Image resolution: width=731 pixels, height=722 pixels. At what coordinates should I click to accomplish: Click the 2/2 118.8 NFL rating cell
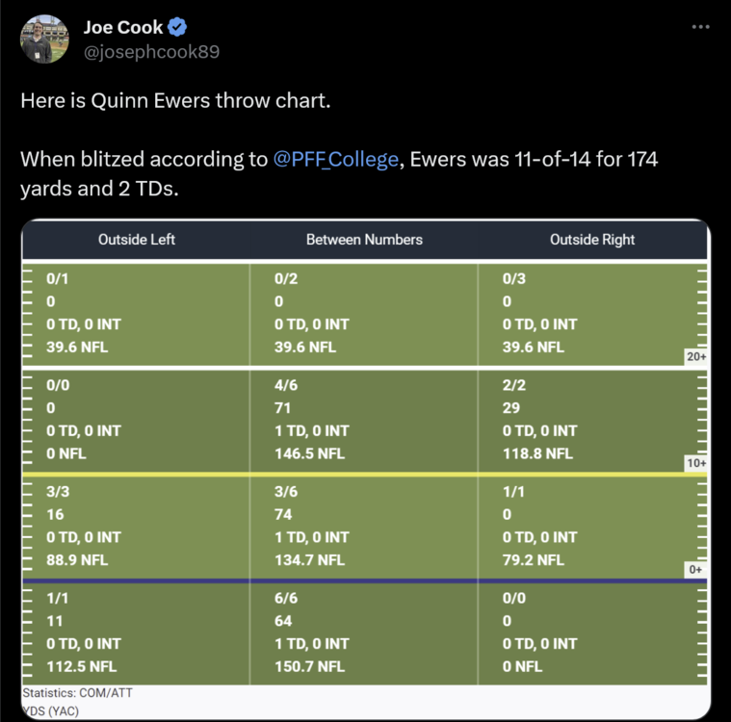583,420
